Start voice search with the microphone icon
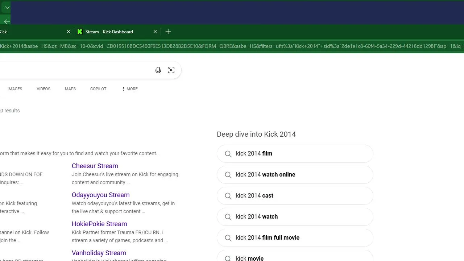The height and width of the screenshot is (261, 464). (x=158, y=70)
